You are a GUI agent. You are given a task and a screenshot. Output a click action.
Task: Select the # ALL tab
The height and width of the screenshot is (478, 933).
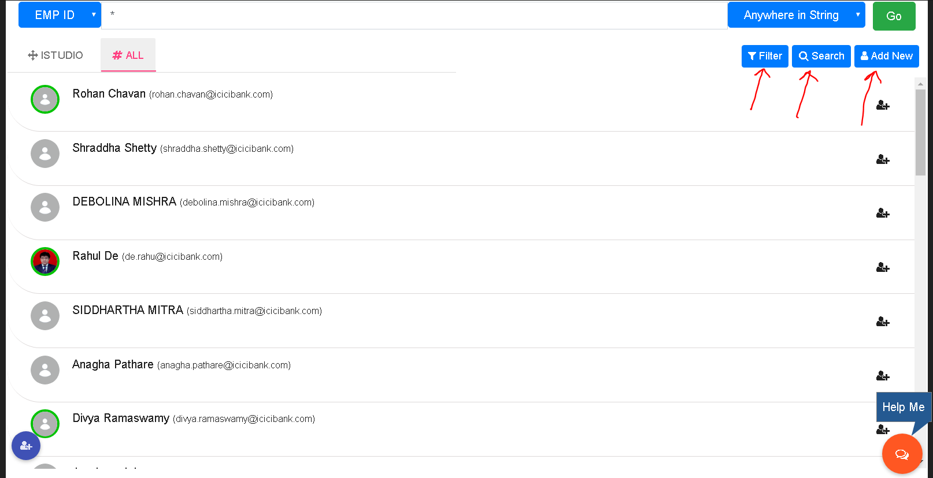pos(128,55)
